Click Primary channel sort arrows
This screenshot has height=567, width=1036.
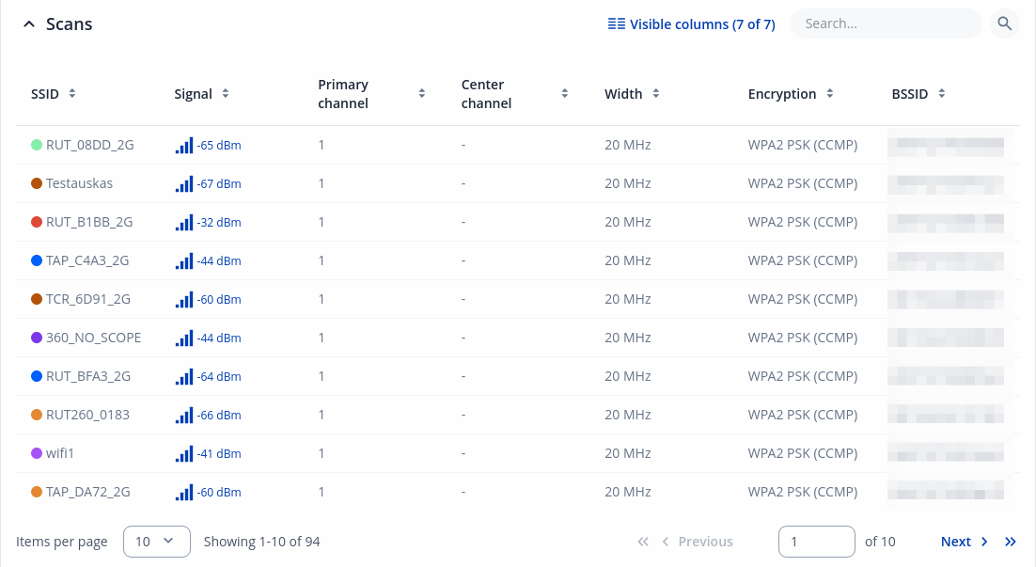click(x=422, y=94)
